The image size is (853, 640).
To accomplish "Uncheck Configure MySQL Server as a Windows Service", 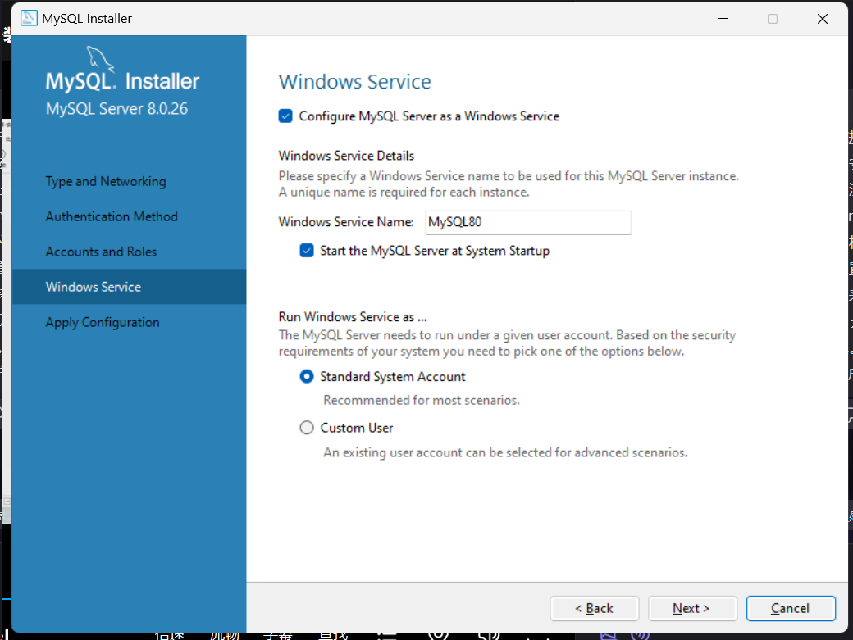I will pyautogui.click(x=285, y=116).
